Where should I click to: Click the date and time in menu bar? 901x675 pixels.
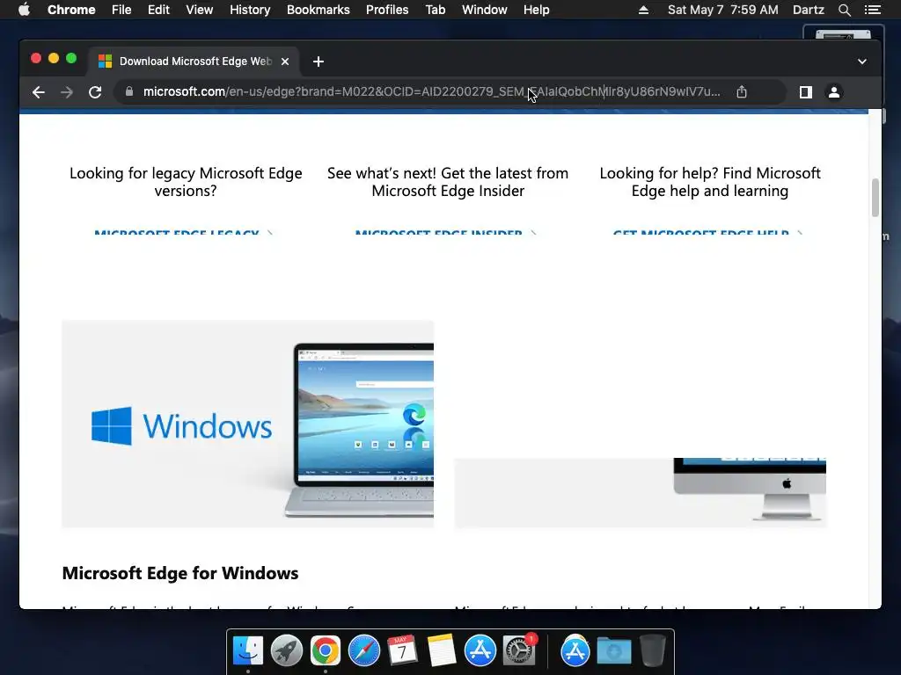click(723, 10)
